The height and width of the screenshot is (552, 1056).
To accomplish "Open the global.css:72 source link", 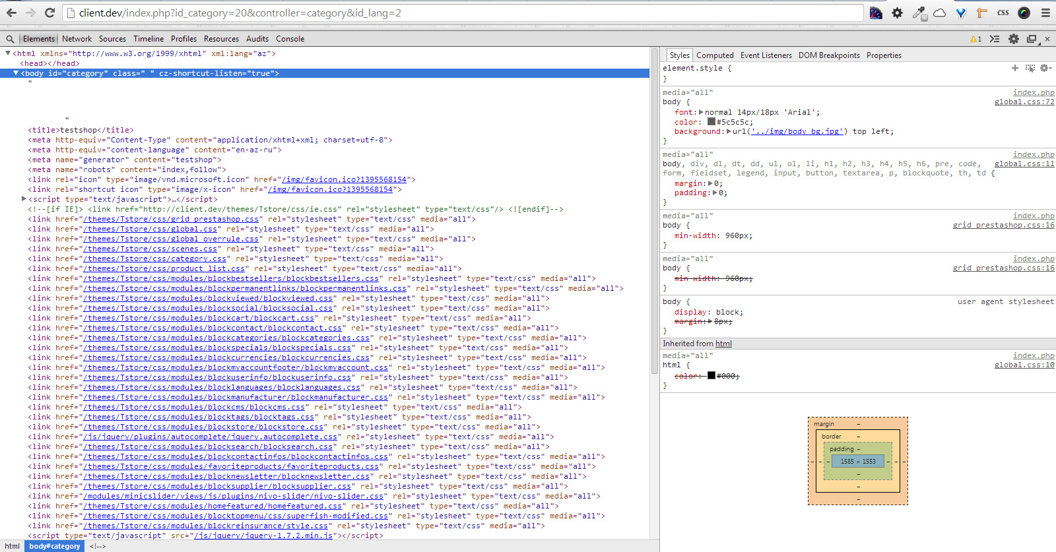I will point(1024,102).
